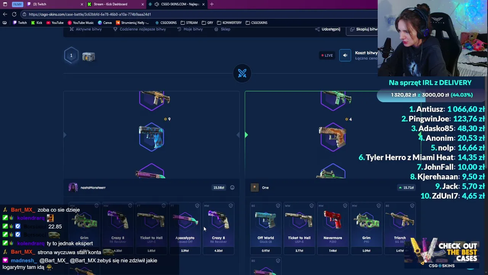This screenshot has height=275, width=488.
Task: Expand the CSGOSKINS bookmark folder
Action: coord(257,23)
